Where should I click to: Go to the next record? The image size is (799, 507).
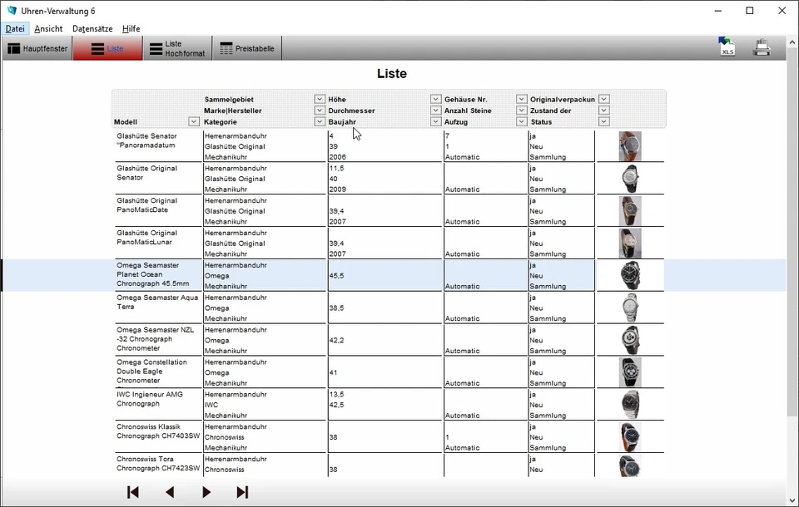(206, 492)
